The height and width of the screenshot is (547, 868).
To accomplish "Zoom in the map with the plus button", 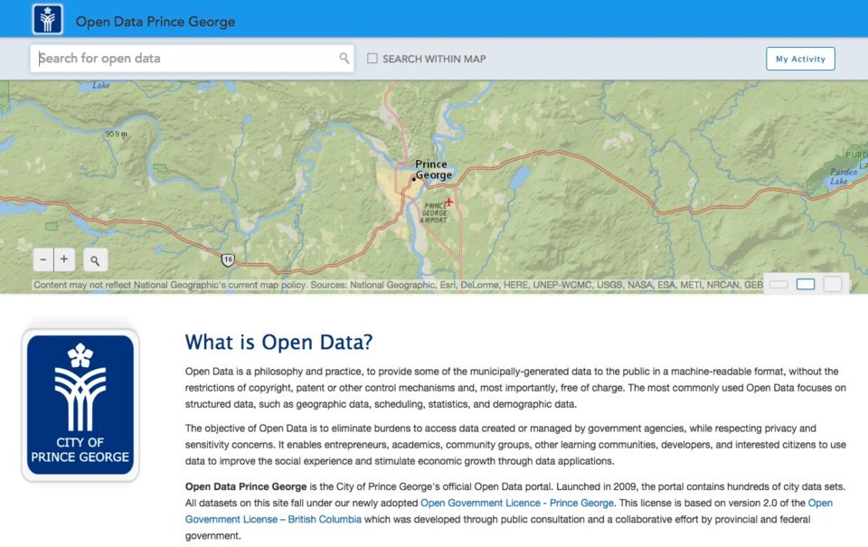I will point(64,259).
